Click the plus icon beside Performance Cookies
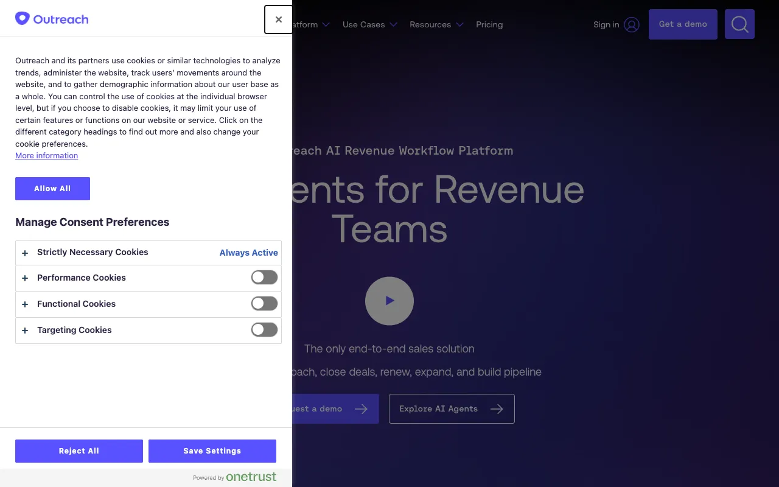Image resolution: width=779 pixels, height=487 pixels. pos(25,278)
